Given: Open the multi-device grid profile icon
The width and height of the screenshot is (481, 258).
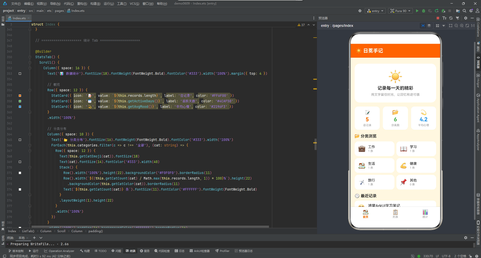Looking at the screenshot, I should (x=438, y=26).
